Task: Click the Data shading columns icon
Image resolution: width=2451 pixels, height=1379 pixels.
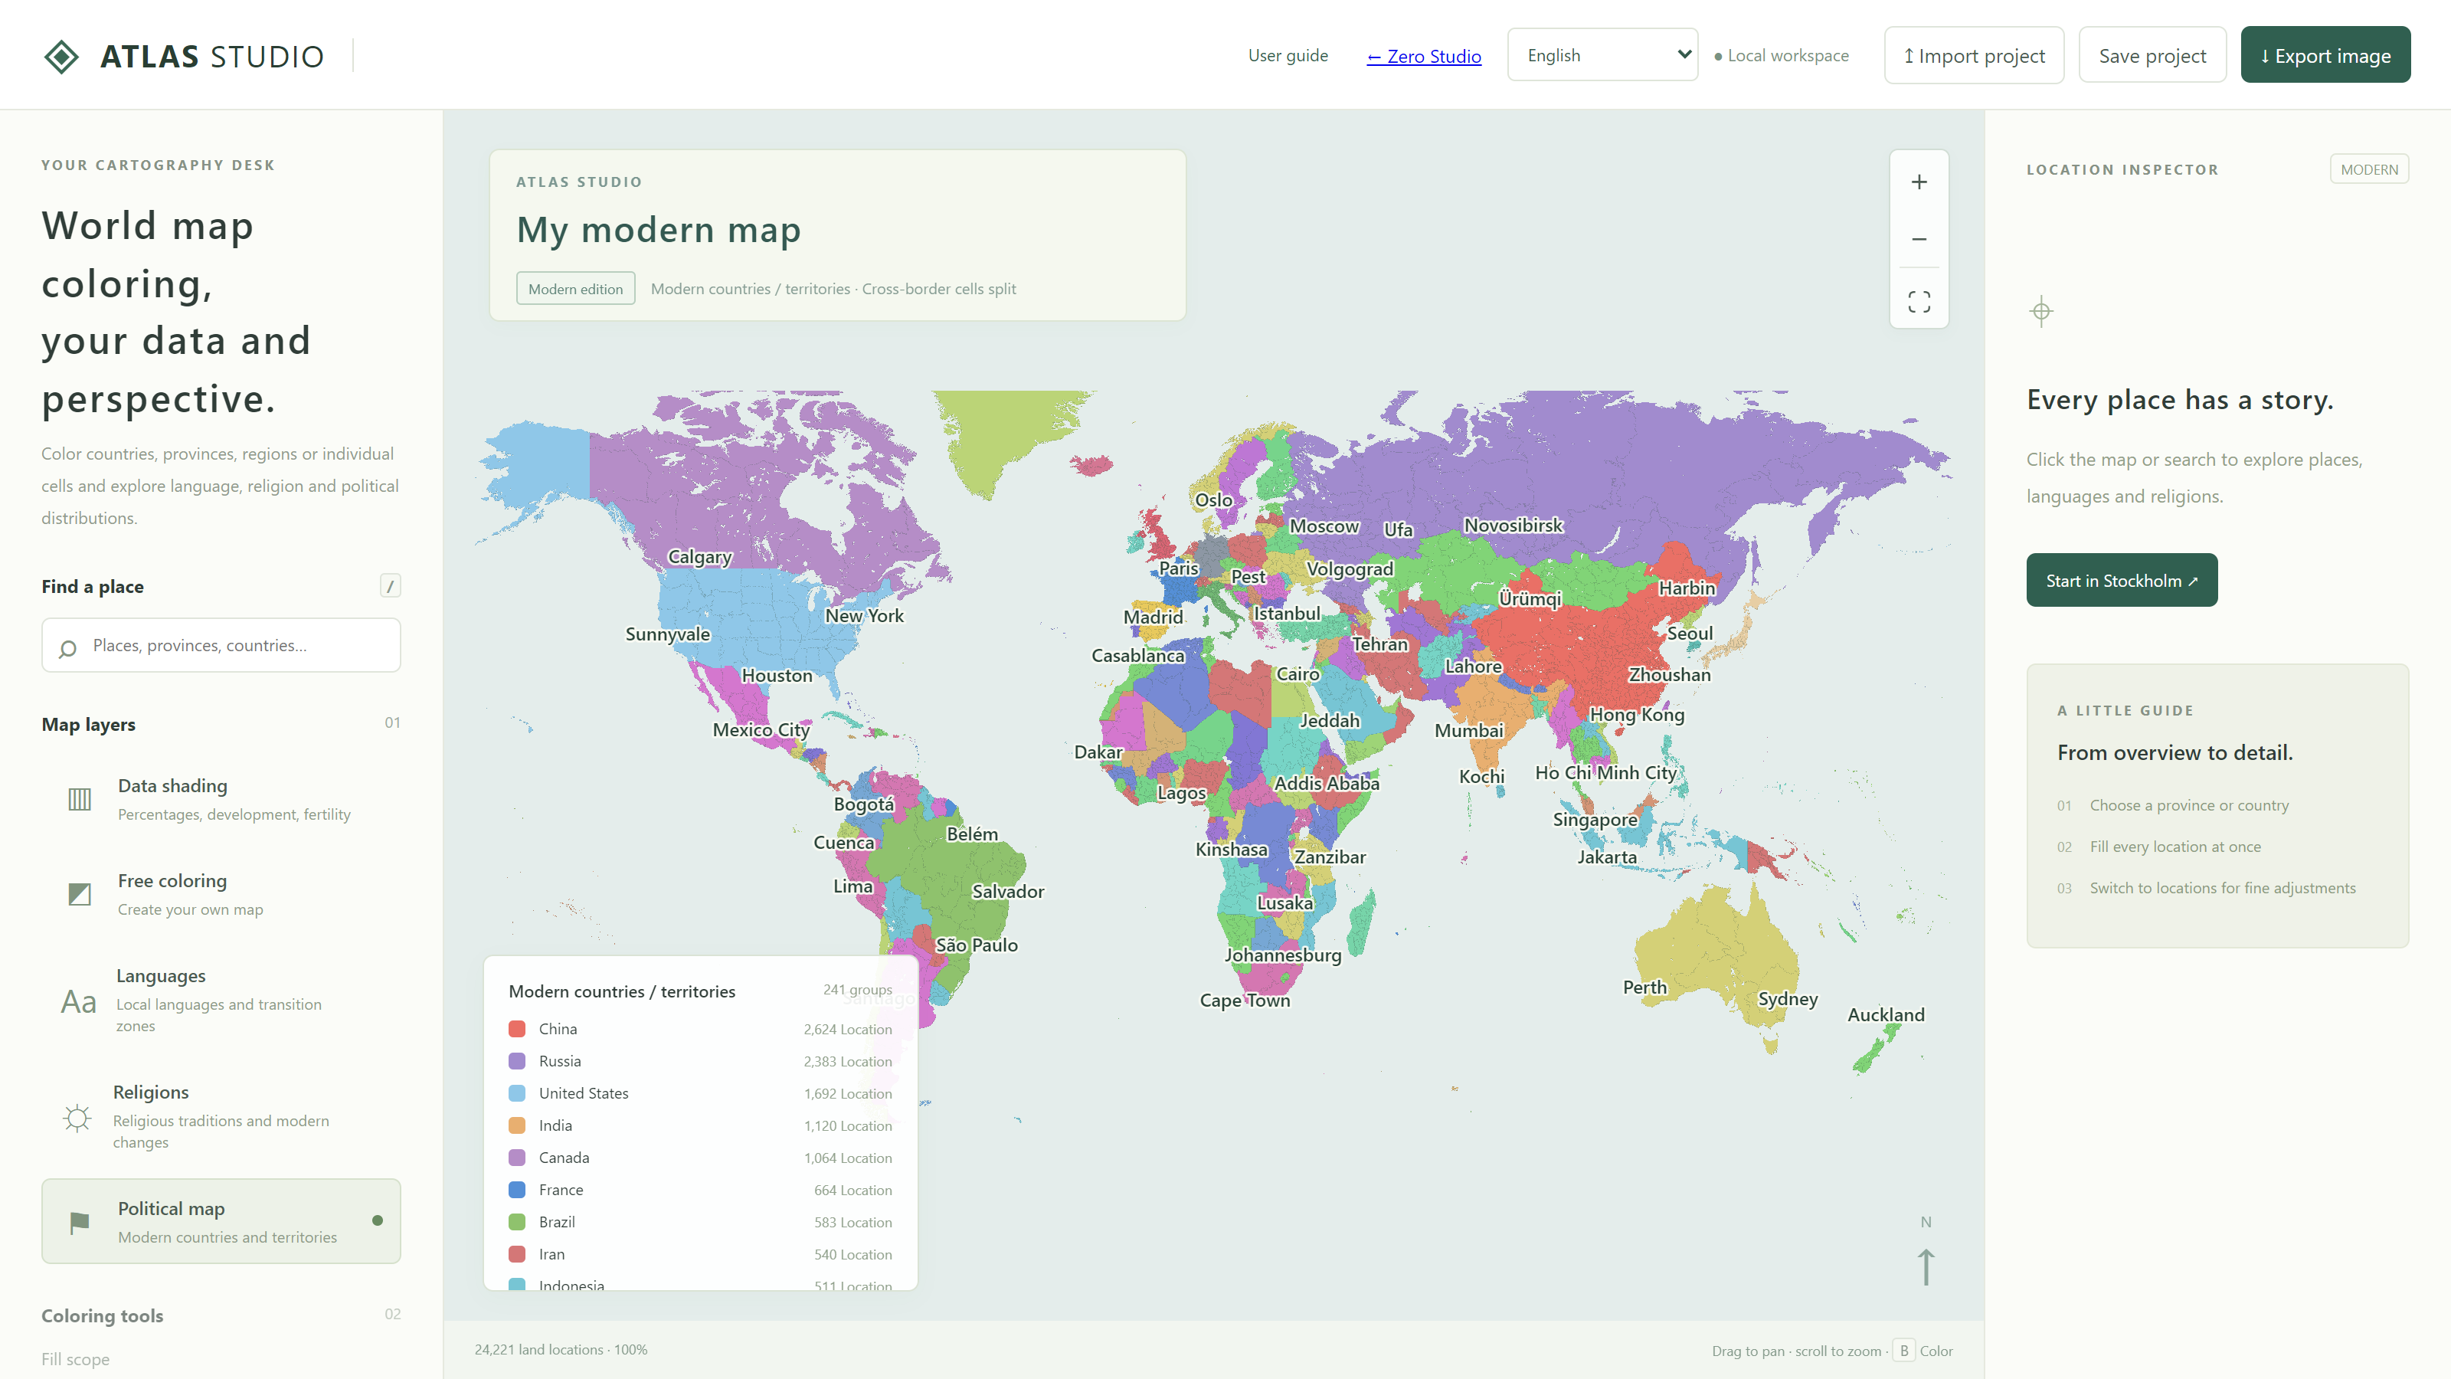Action: [x=80, y=798]
